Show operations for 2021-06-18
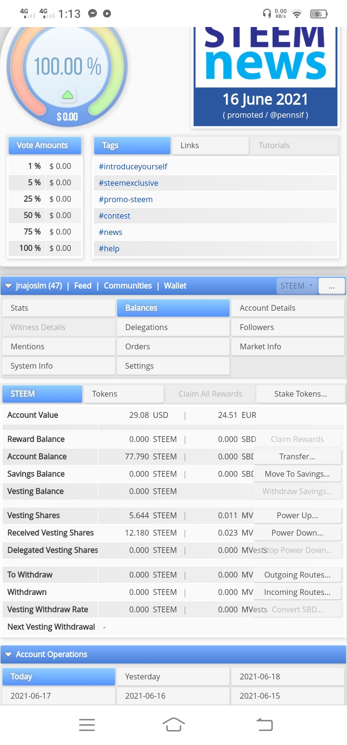347x745 pixels. [288, 676]
